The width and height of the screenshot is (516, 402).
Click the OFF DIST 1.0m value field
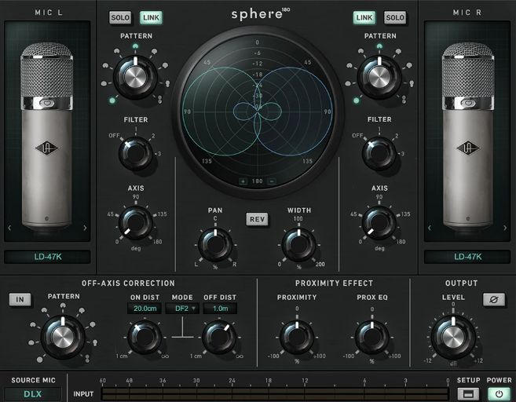[x=220, y=309]
